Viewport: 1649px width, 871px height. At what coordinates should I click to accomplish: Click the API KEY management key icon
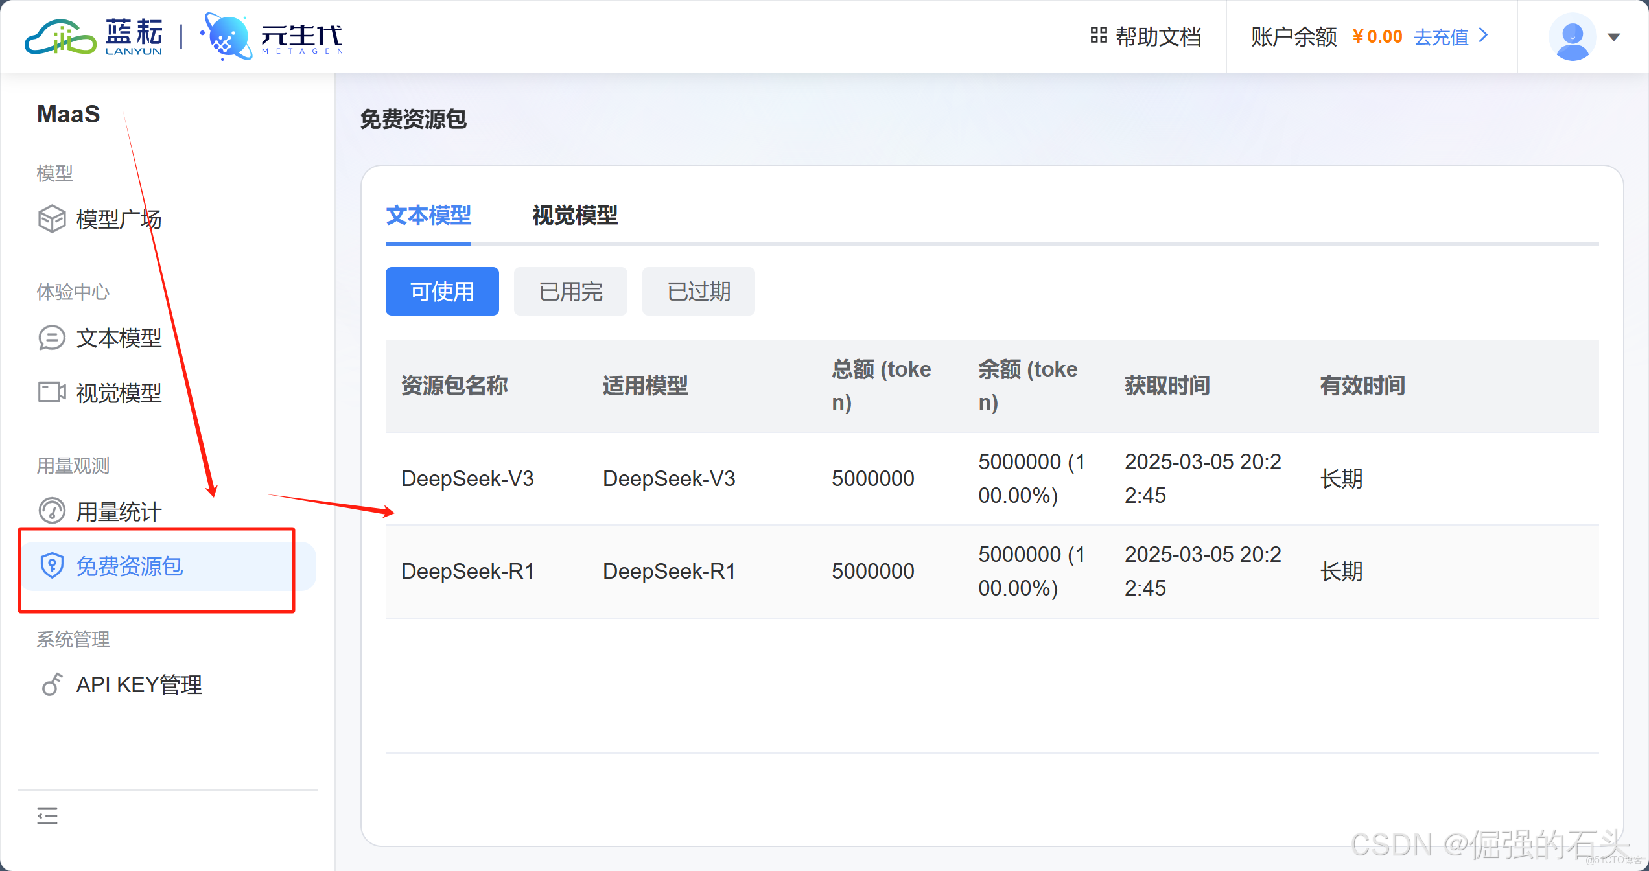[x=52, y=684]
